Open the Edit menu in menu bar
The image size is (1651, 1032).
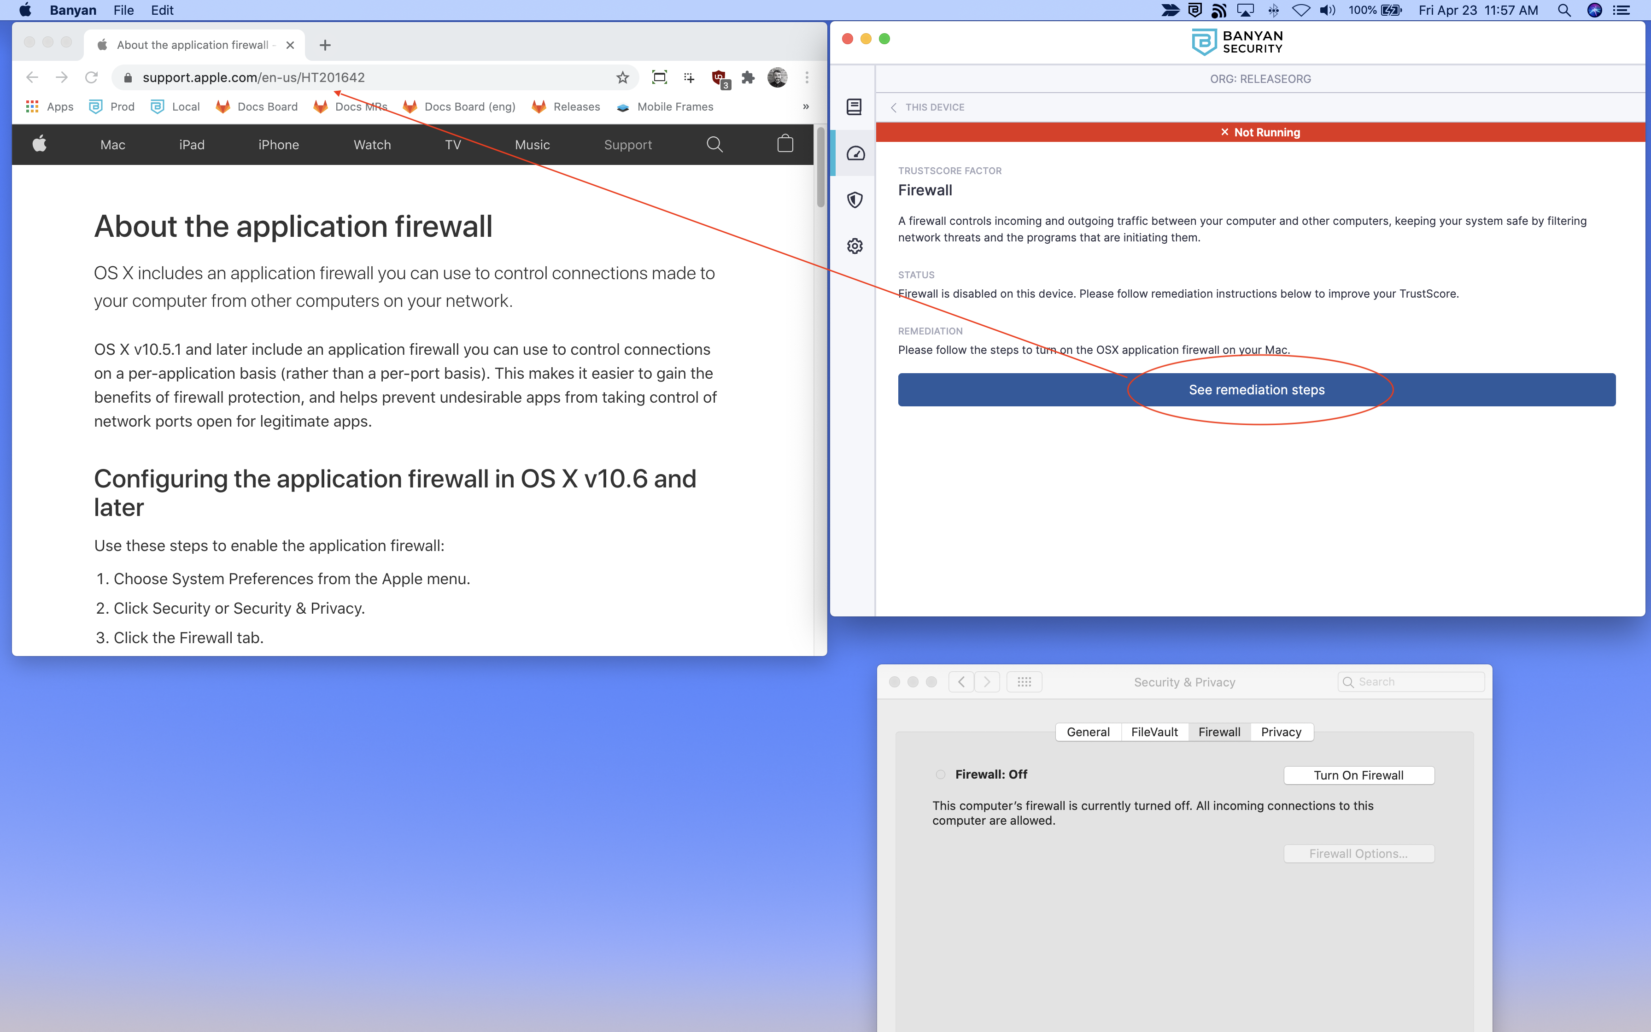(162, 10)
